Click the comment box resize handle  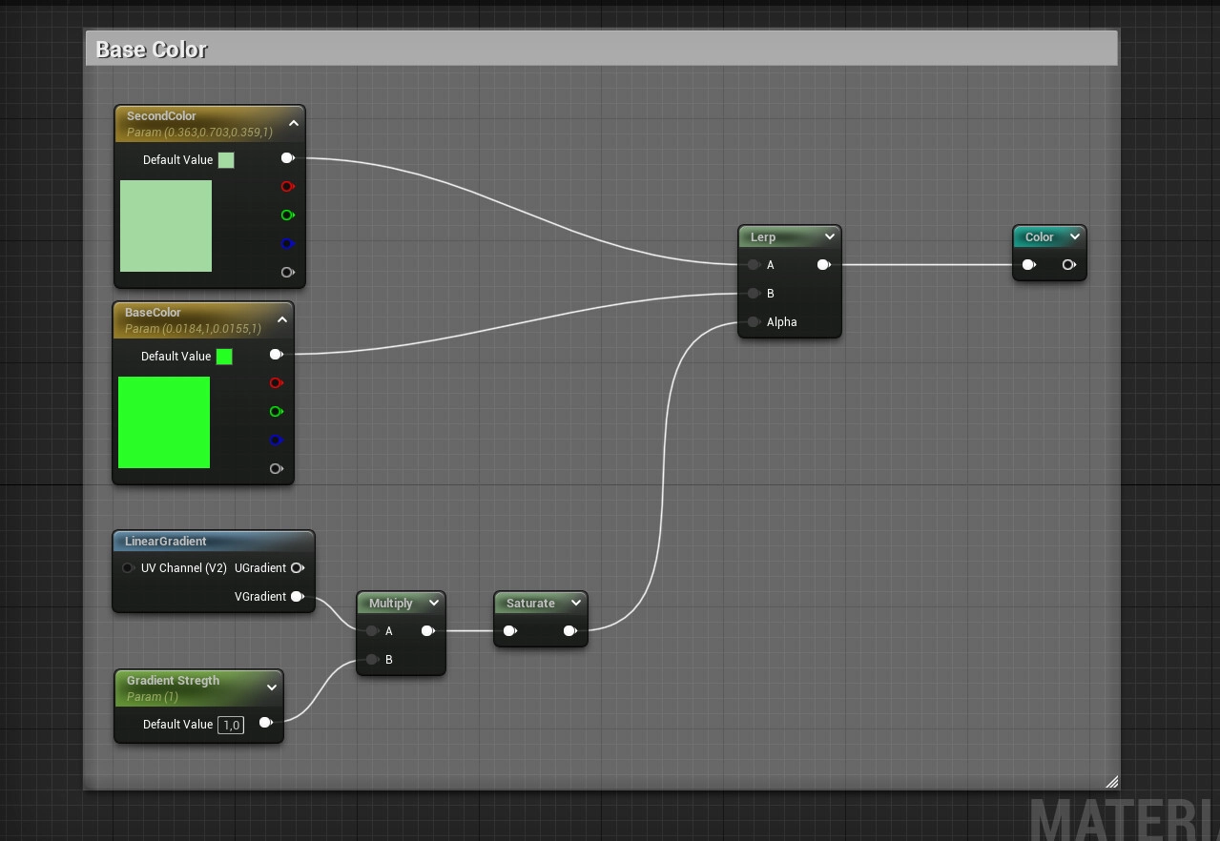click(1111, 781)
